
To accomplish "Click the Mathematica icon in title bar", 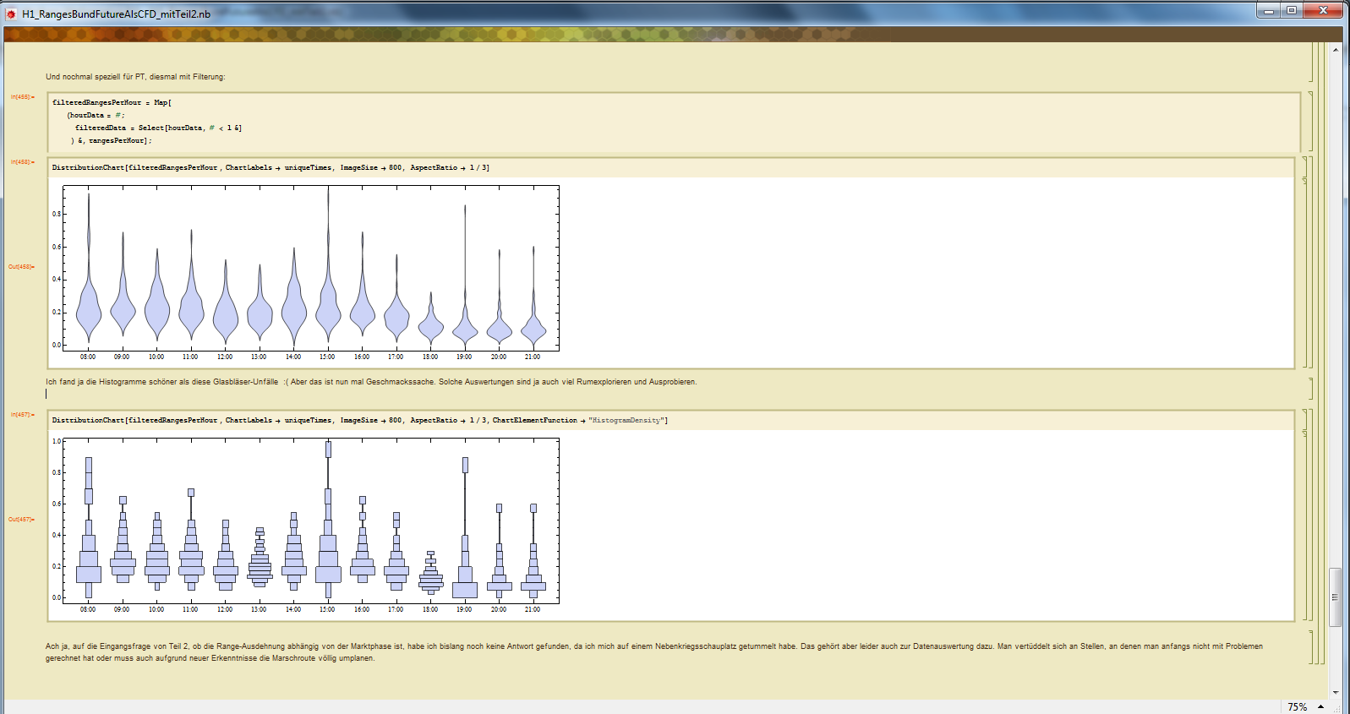I will point(11,14).
